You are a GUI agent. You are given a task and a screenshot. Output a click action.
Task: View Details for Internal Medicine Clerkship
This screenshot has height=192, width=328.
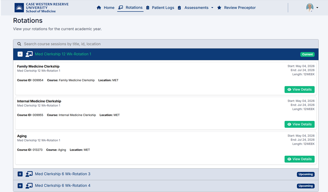coord(299,124)
